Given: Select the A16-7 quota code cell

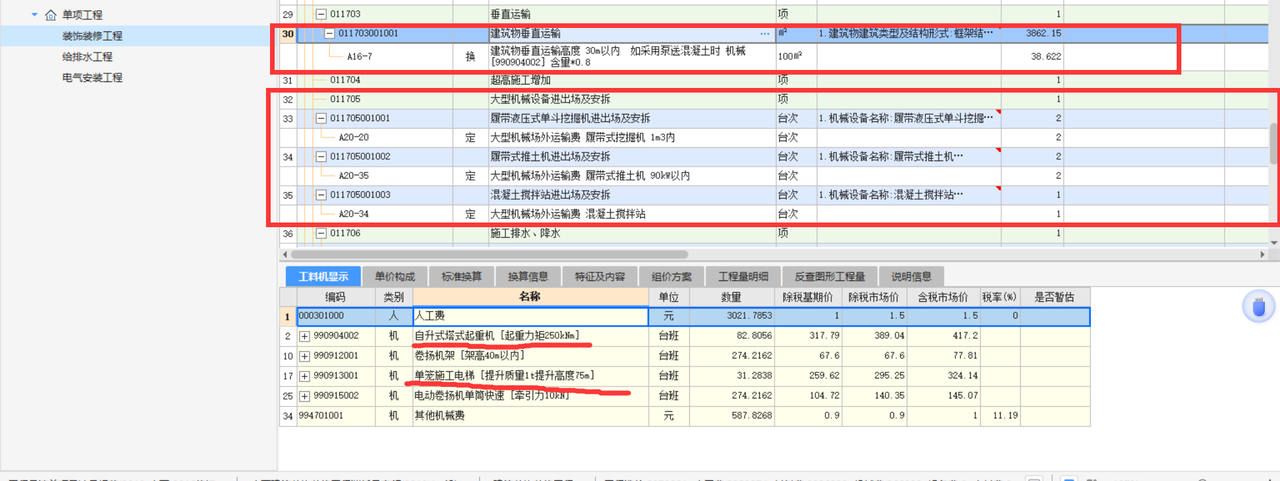Looking at the screenshot, I should 359,57.
